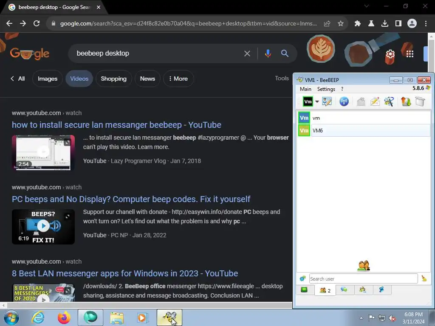The height and width of the screenshot is (326, 435).
Task: Open Google apps grid
Action: pos(410,54)
